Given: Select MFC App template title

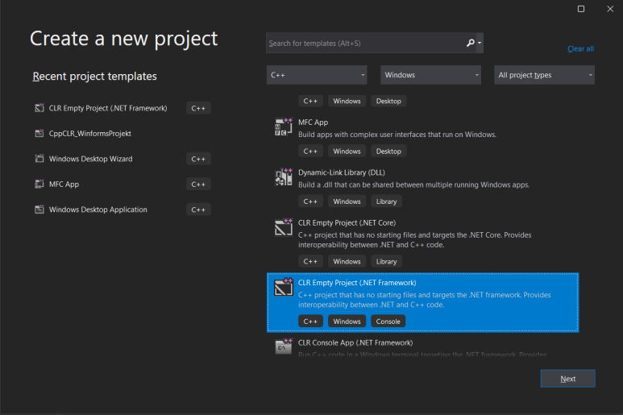Looking at the screenshot, I should point(313,122).
